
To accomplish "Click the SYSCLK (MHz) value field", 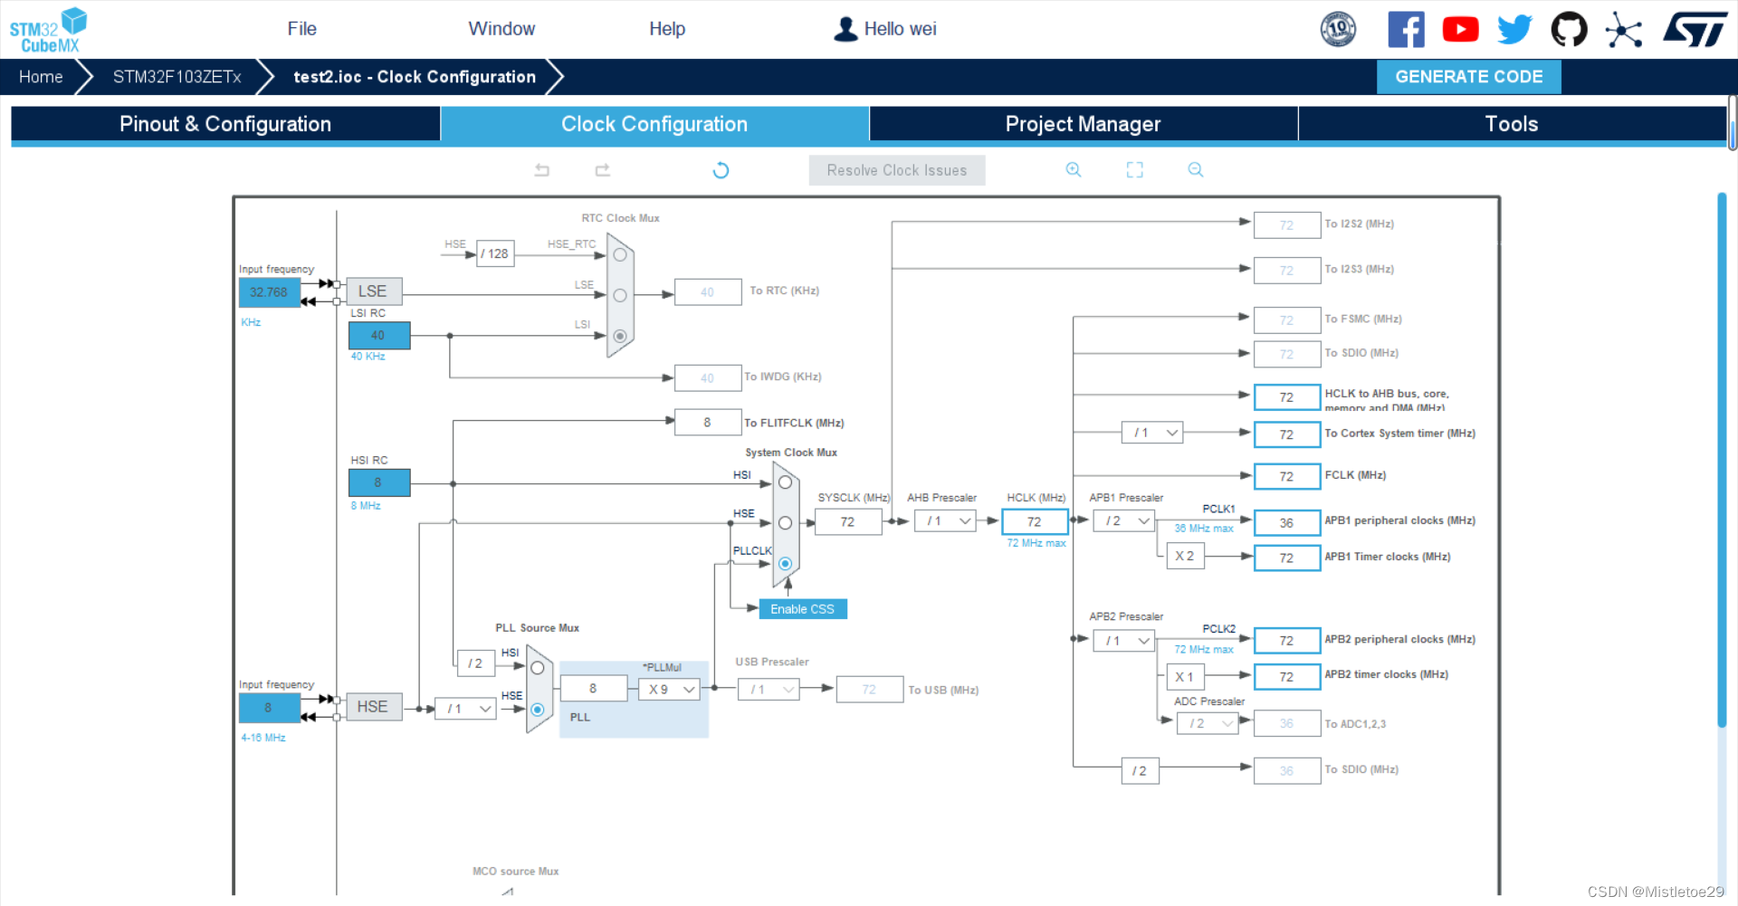I will point(848,522).
